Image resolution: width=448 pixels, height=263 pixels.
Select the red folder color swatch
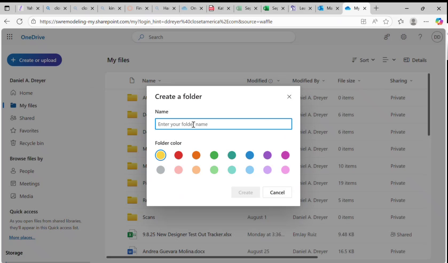178,155
